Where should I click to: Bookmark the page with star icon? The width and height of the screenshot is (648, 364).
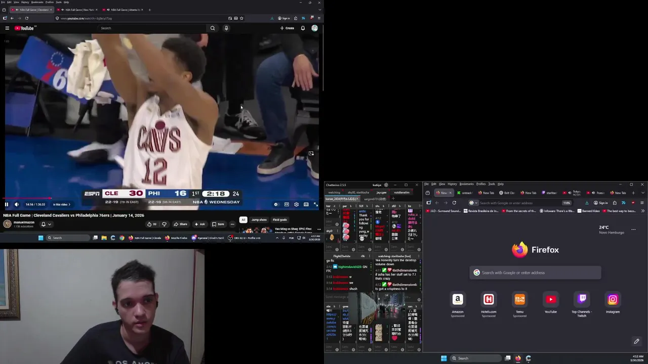pyautogui.click(x=241, y=18)
